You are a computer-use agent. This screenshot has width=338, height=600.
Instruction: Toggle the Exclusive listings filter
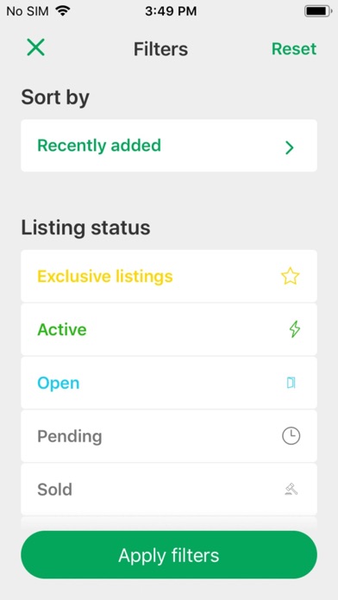[169, 276]
